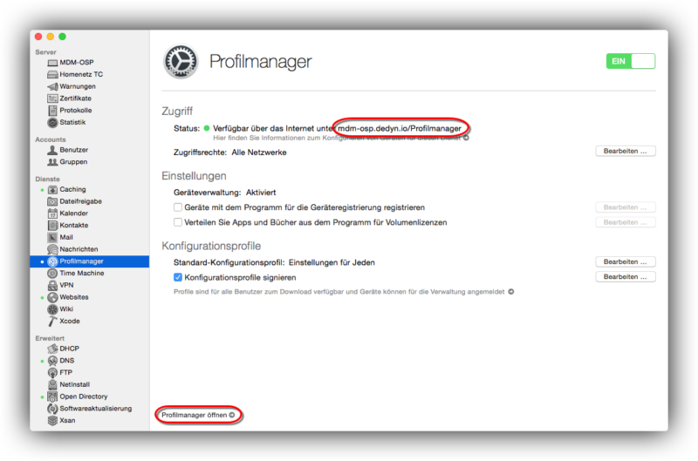
Task: Open the Xcode service icon
Action: point(52,321)
